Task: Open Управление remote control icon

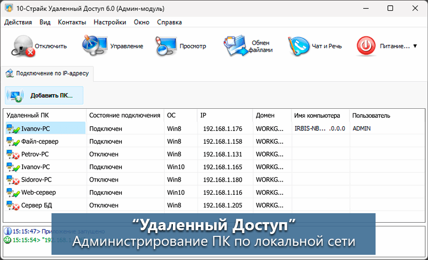Action: (94, 45)
